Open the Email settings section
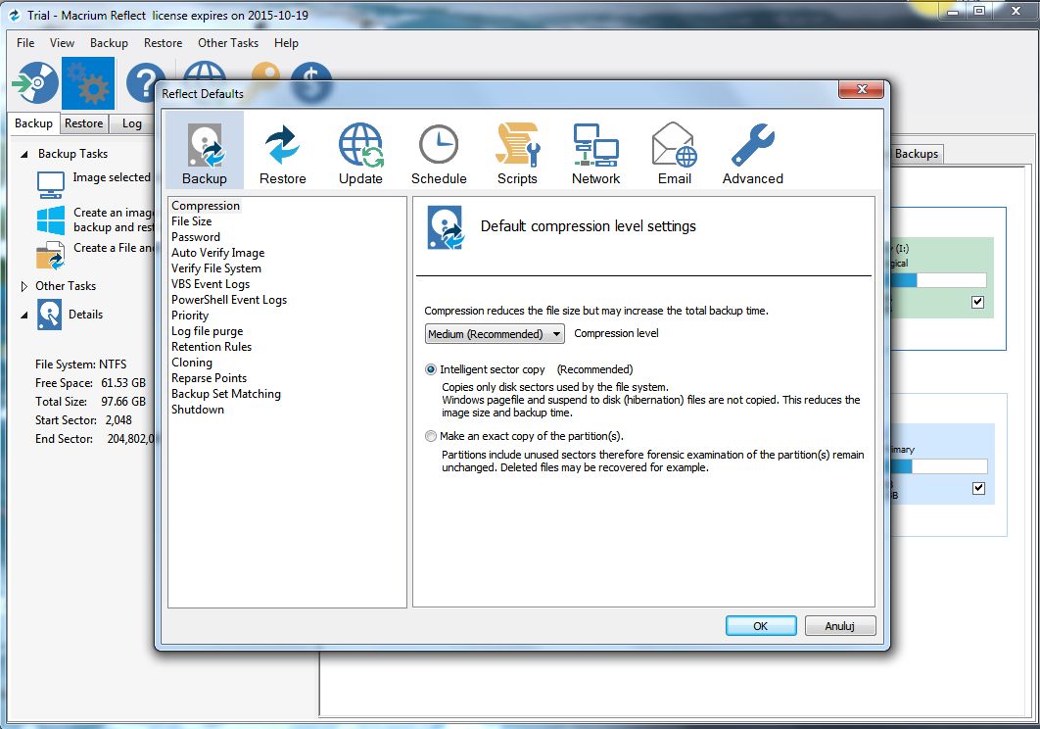This screenshot has height=729, width=1040. 674,152
